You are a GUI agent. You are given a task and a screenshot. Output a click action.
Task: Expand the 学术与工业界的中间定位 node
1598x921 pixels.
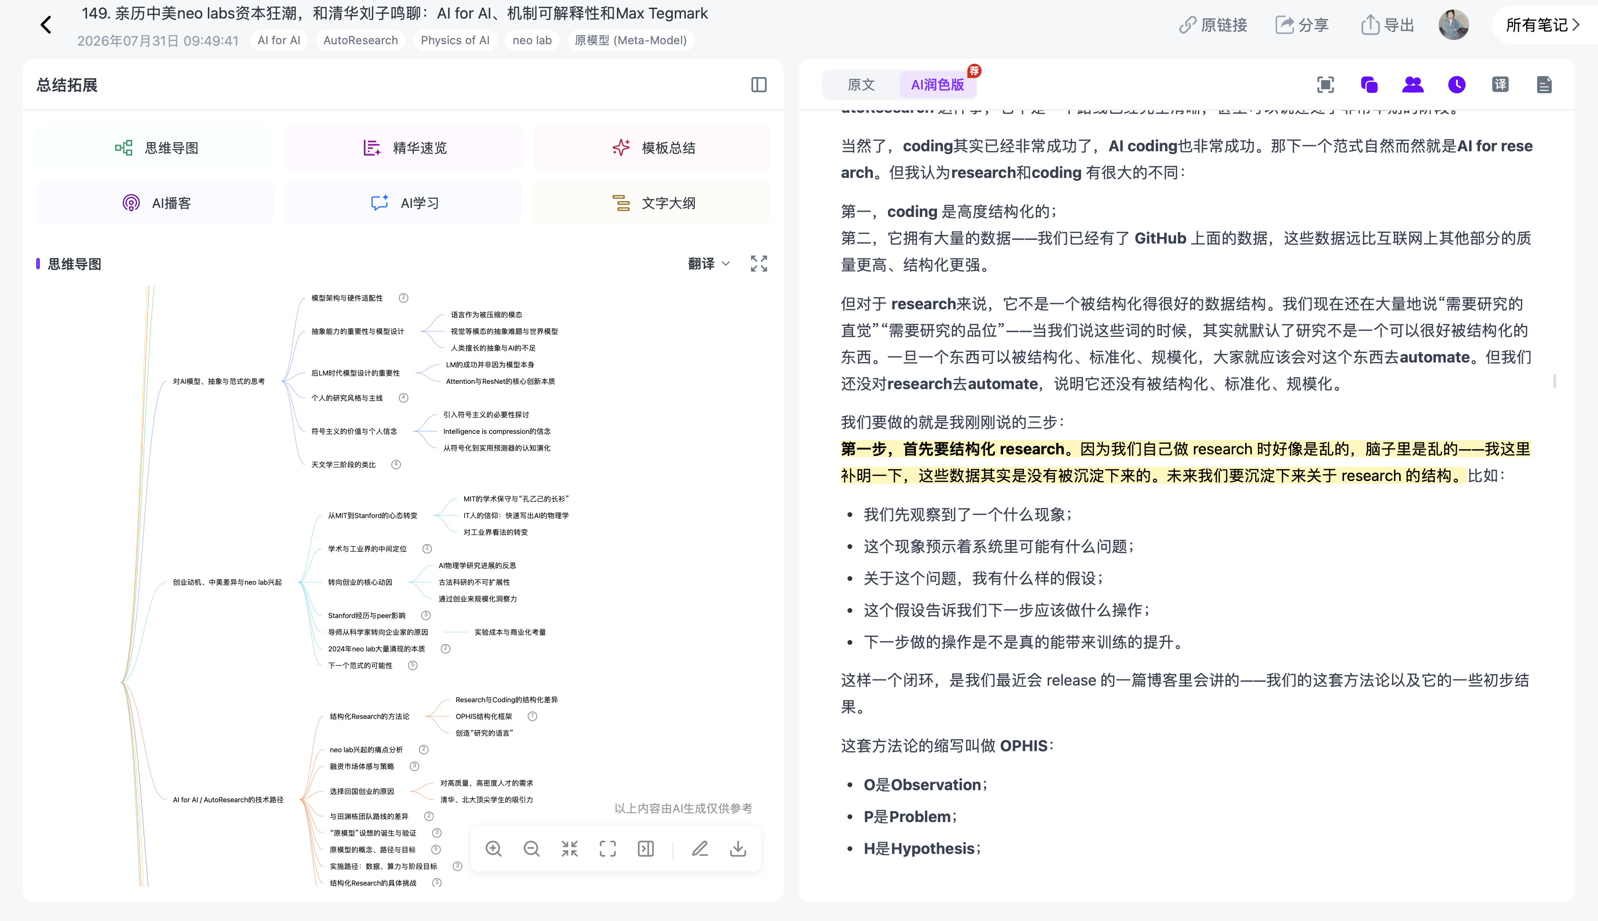[427, 549]
